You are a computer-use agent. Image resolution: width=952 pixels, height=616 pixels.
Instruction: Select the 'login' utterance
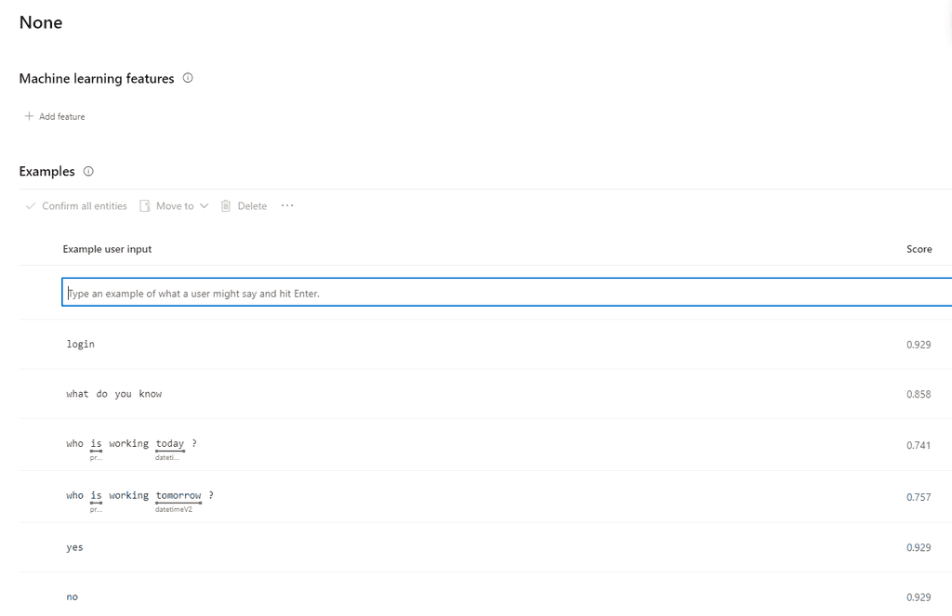coord(81,345)
